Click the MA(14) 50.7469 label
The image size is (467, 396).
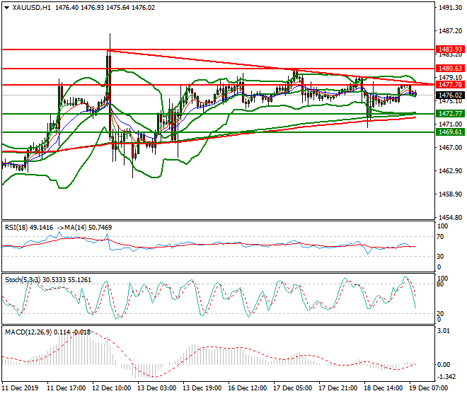[x=88, y=228]
